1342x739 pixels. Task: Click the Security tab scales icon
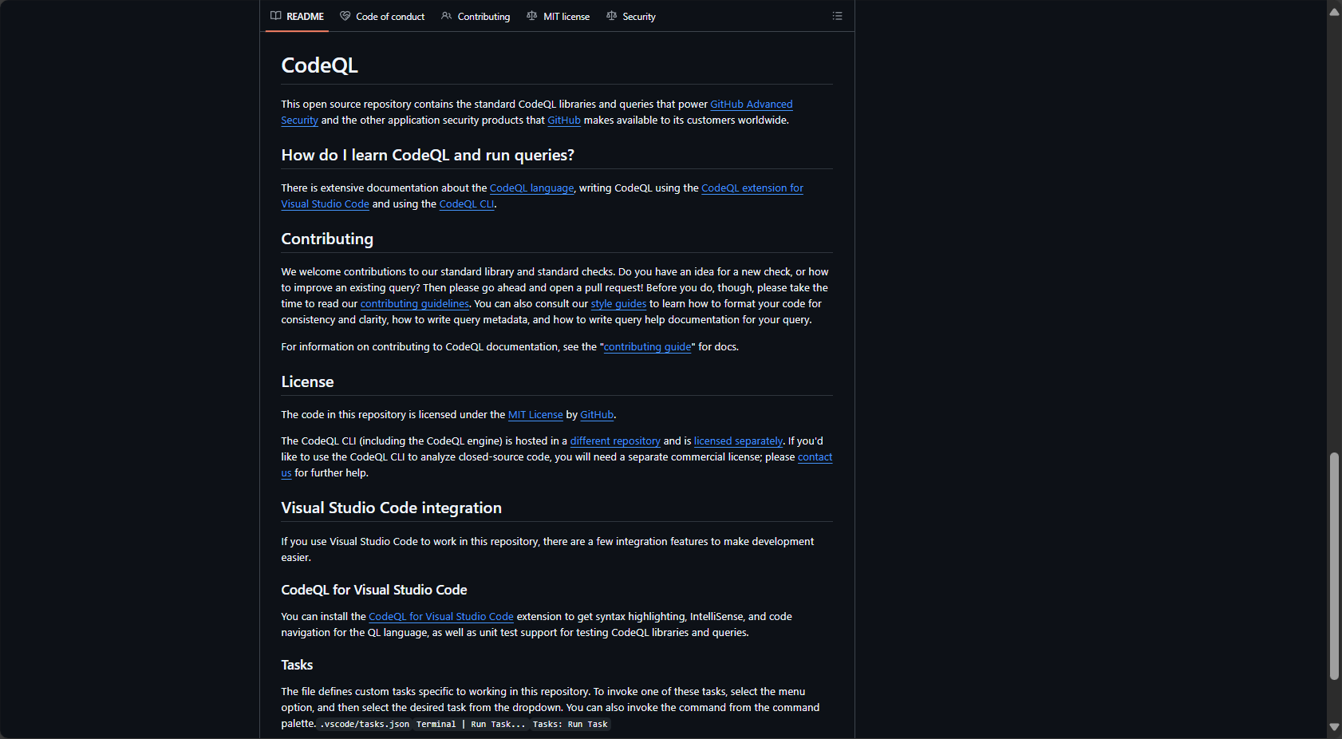pos(612,16)
